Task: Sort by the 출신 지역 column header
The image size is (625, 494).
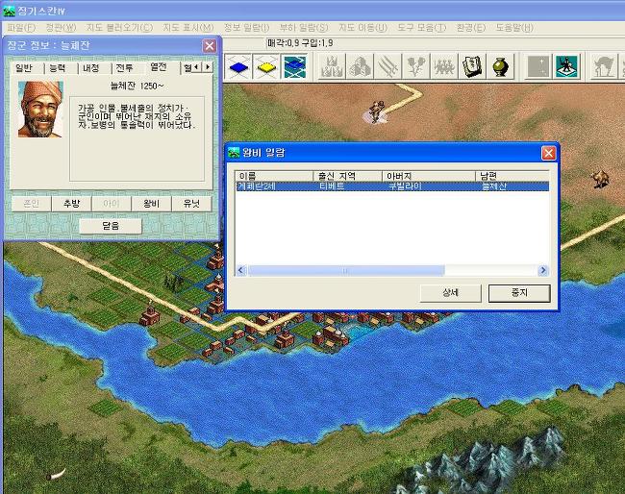Action: click(x=348, y=176)
